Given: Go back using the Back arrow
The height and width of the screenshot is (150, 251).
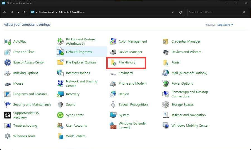Looking at the screenshot, I should point(5,12).
